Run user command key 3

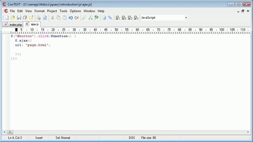pyautogui.click(x=130, y=18)
